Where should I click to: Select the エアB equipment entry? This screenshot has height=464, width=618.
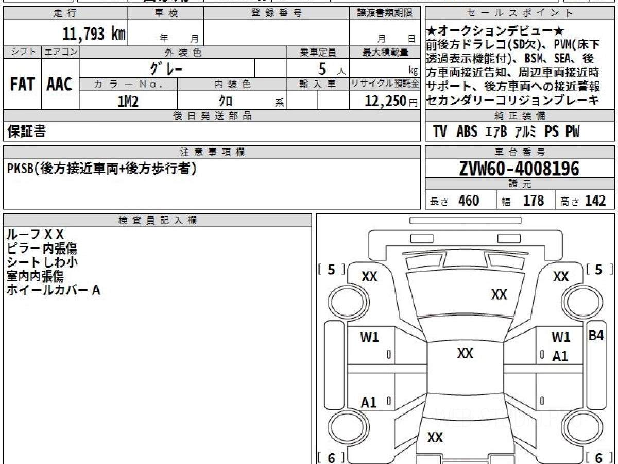point(496,132)
